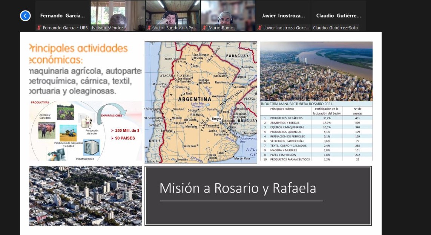
Task: Go to previous participants with blue arrow
Action: [25, 16]
